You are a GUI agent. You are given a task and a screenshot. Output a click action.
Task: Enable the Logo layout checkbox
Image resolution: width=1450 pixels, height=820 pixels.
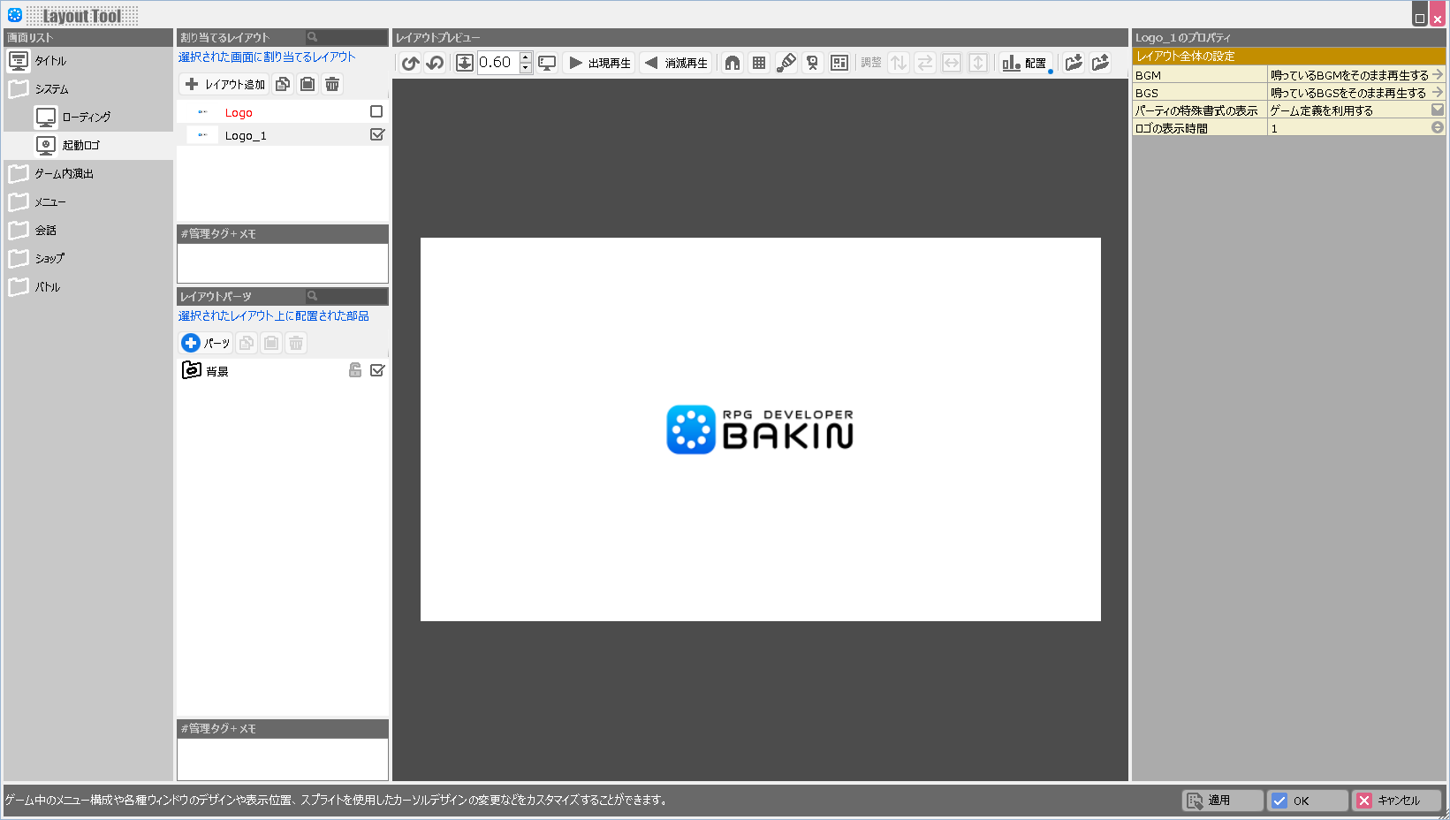click(x=376, y=112)
